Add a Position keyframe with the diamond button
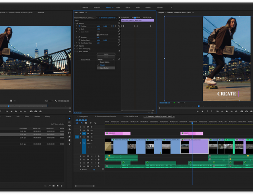Screen dimensions: 253x195 coord(114,26)
